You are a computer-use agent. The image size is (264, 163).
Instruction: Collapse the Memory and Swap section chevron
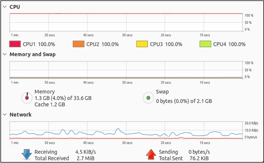coord(5,55)
